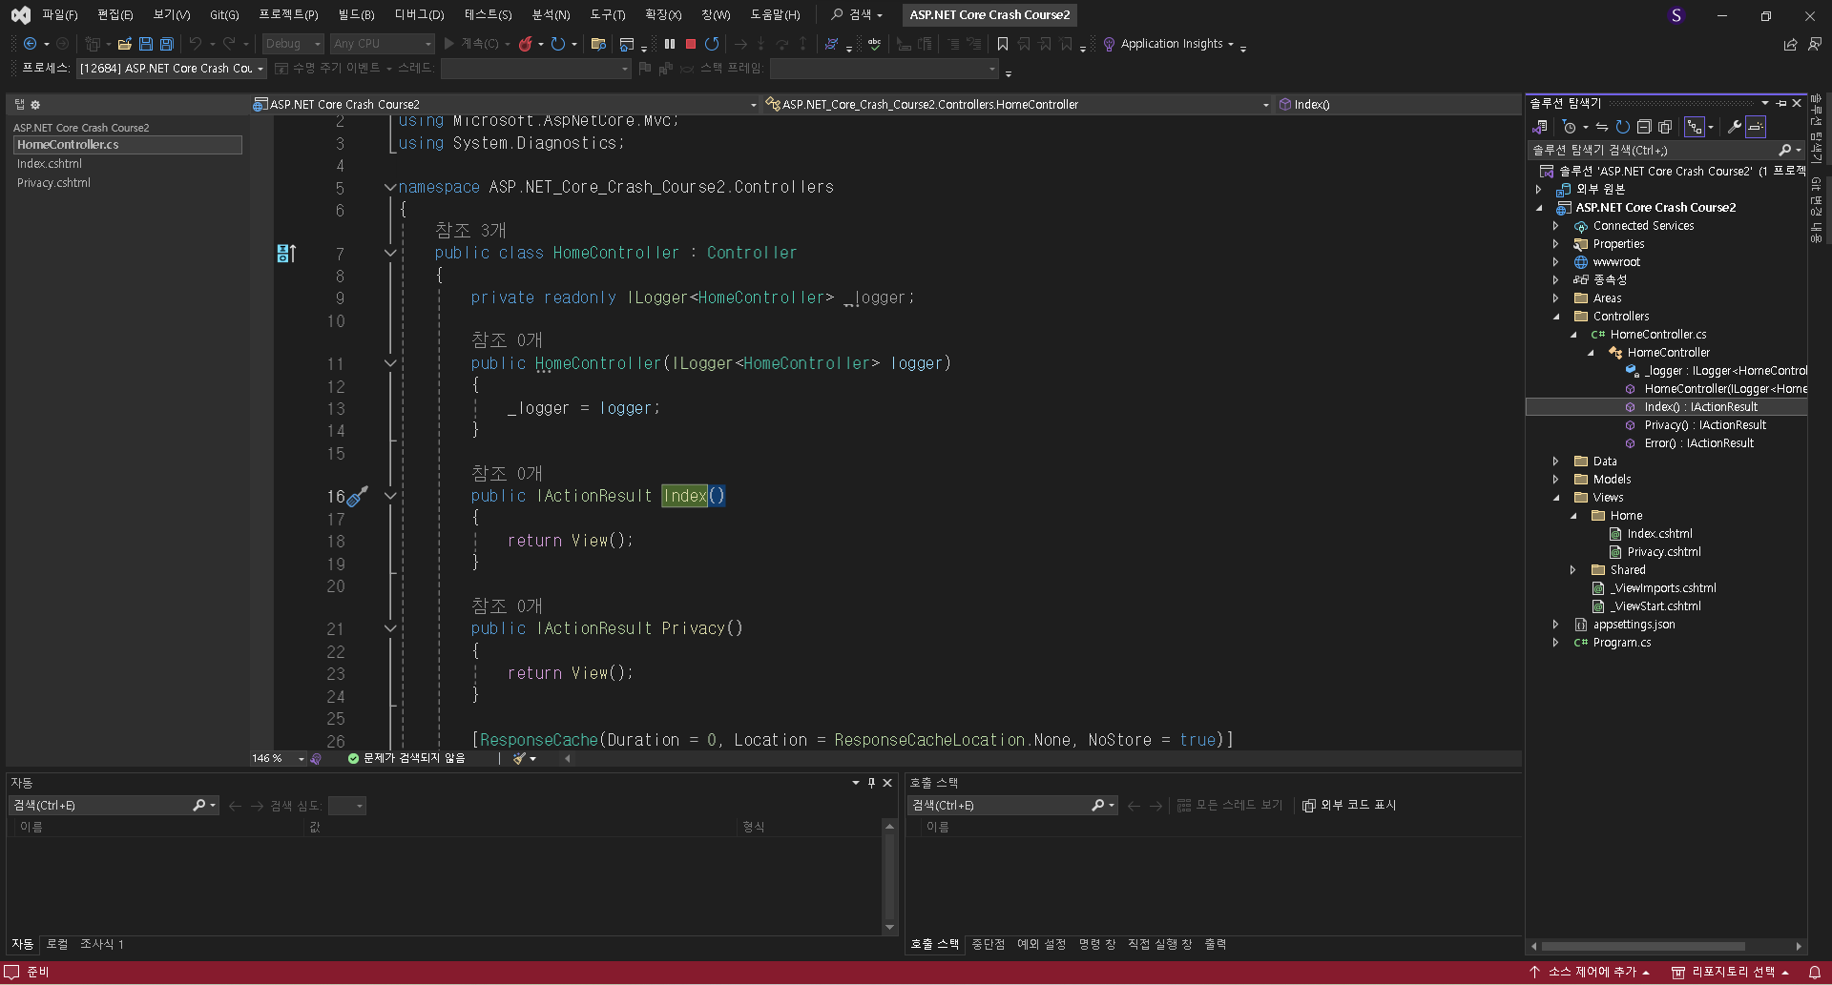Image resolution: width=1832 pixels, height=985 pixels.
Task: Open the 빌드(B) menu
Action: [x=356, y=15]
